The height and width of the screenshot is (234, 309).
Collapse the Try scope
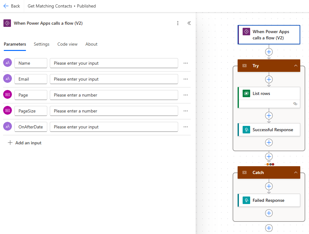point(295,66)
